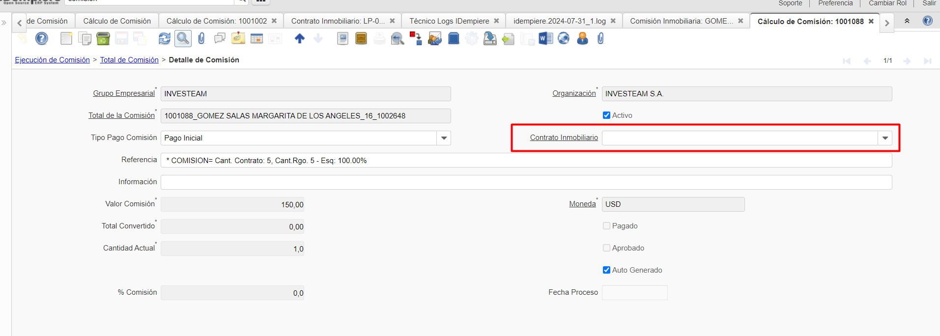This screenshot has width=940, height=336.
Task: Open the Find record magnifier tool
Action: 183,38
